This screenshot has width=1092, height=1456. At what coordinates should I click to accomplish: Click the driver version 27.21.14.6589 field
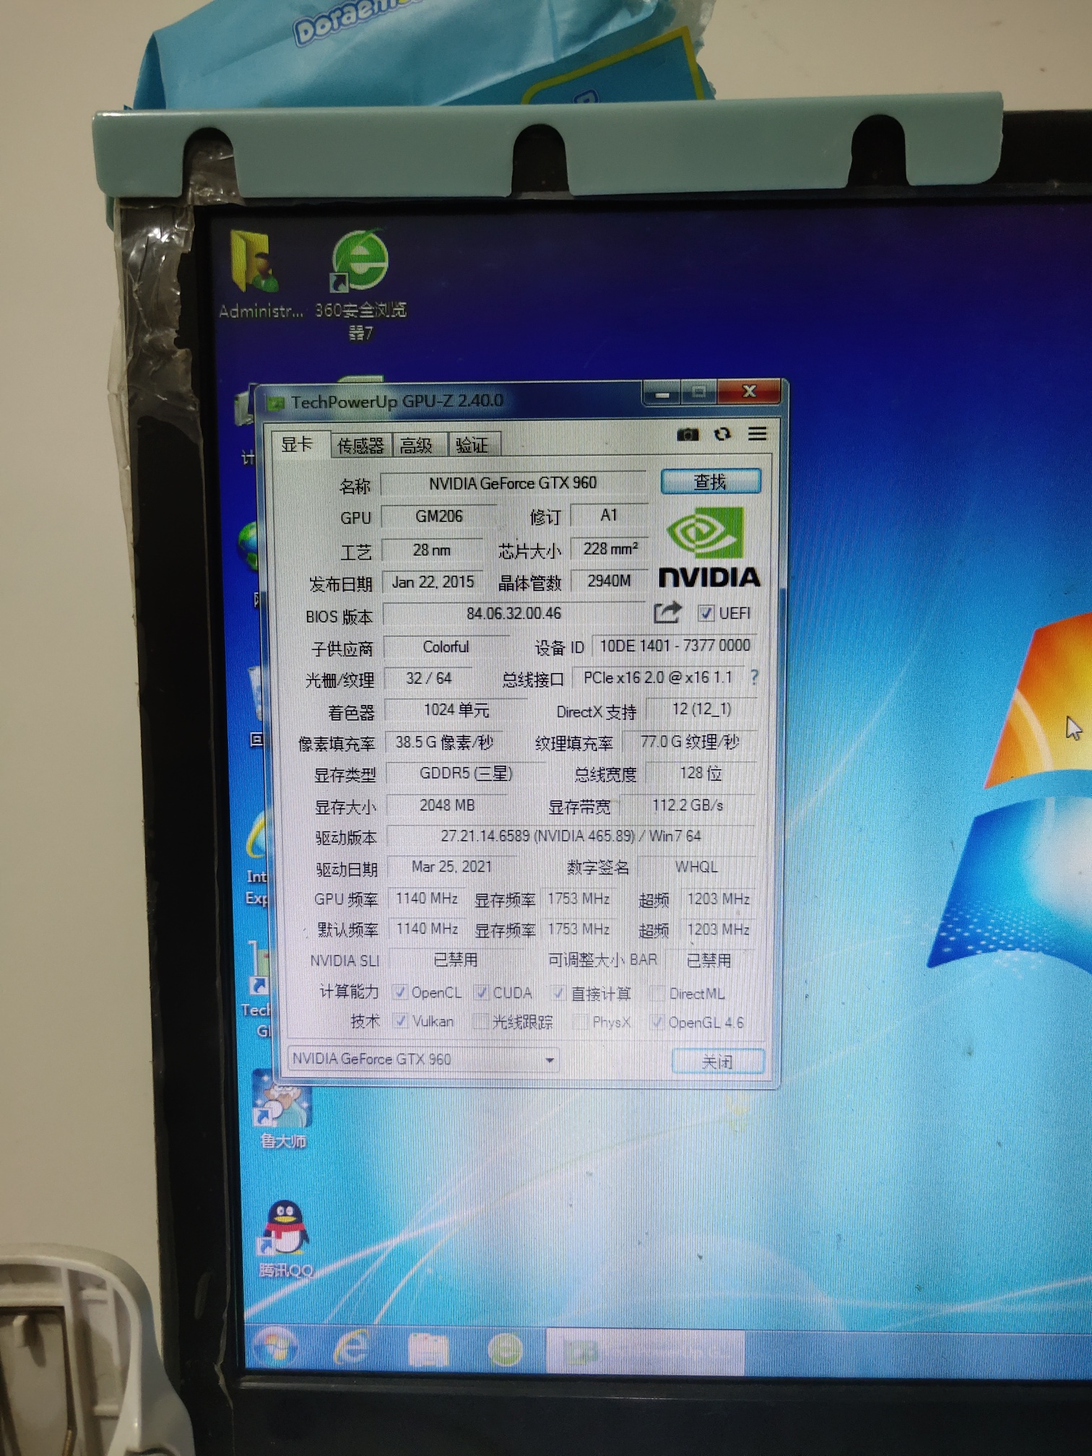(x=571, y=836)
